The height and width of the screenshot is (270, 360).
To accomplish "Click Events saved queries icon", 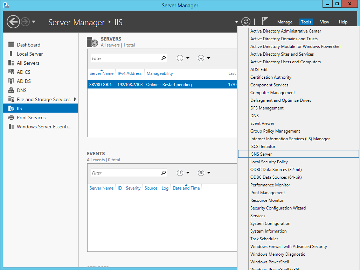I will 201,172.
